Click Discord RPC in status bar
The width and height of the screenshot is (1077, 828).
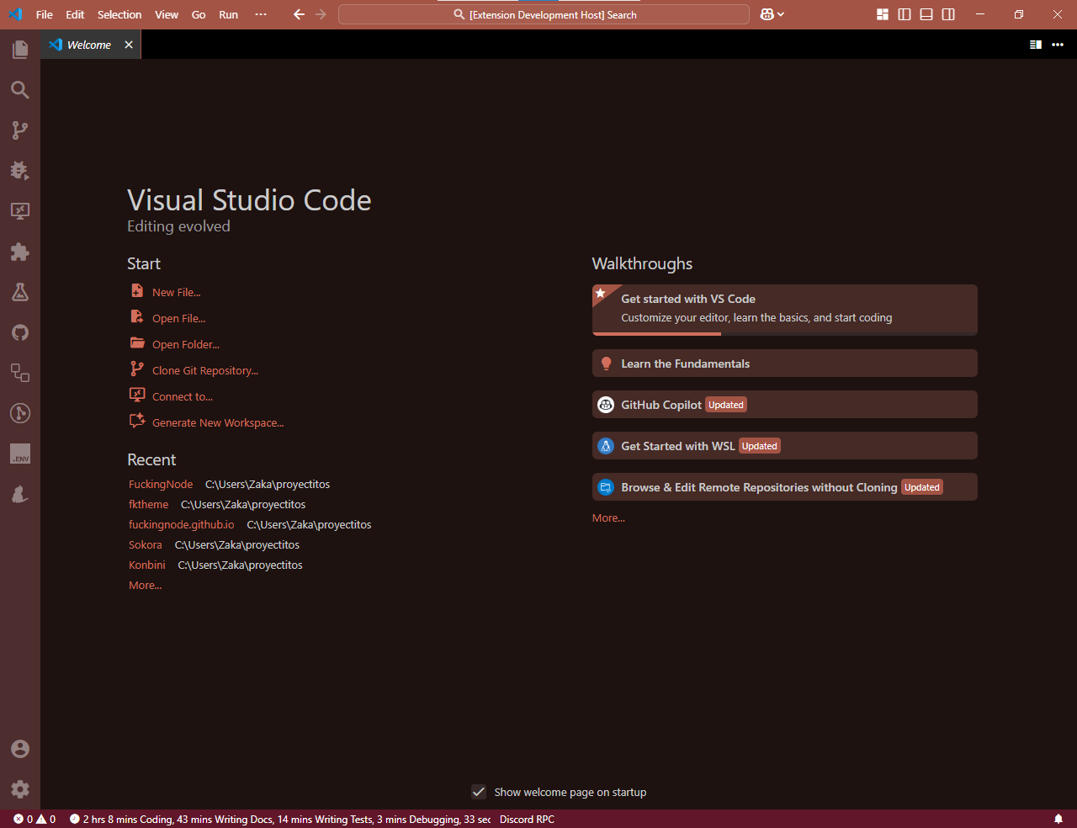pyautogui.click(x=527, y=819)
